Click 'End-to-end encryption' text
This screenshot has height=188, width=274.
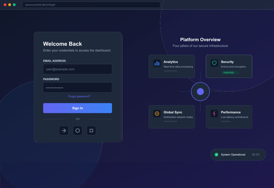(233, 67)
